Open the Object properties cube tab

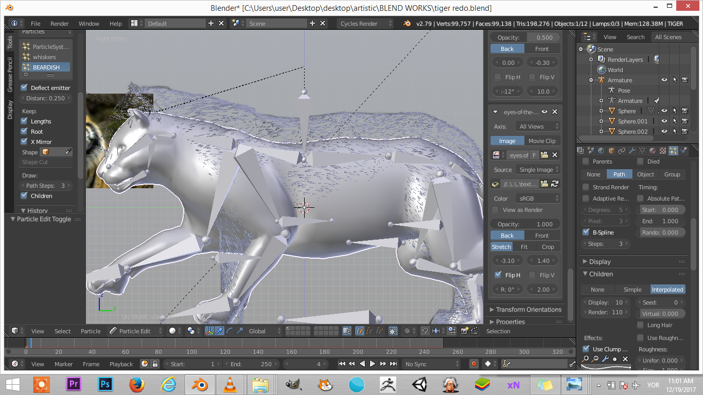[x=611, y=151]
